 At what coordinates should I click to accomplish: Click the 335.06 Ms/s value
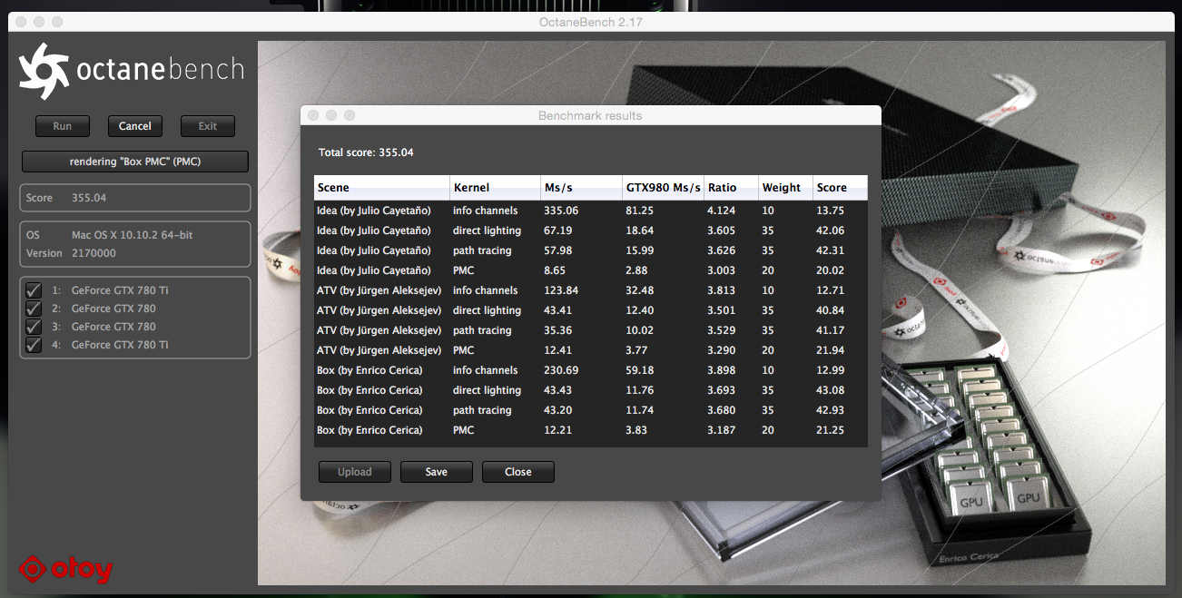point(561,211)
